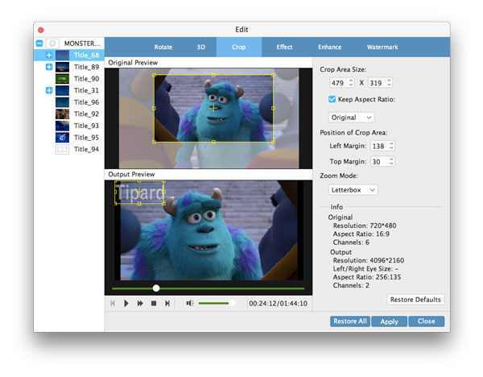Step the Top Margin stepper
The height and width of the screenshot is (377, 483).
391,162
